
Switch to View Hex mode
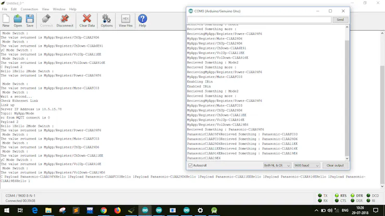click(125, 21)
